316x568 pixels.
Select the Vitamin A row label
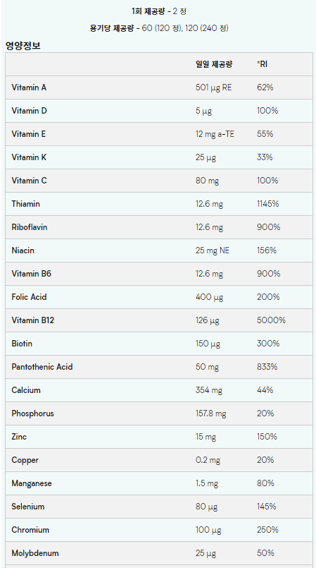(x=29, y=87)
